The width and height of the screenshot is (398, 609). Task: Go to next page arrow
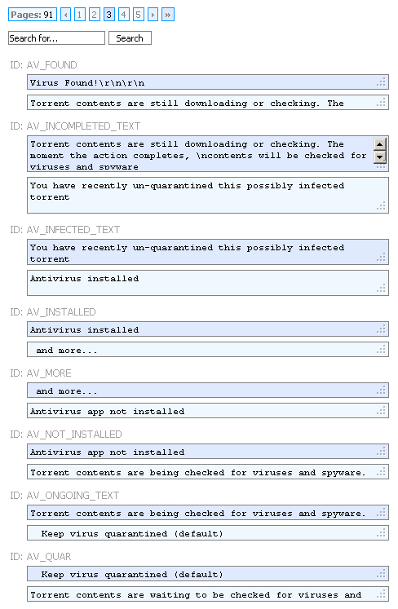click(x=153, y=15)
